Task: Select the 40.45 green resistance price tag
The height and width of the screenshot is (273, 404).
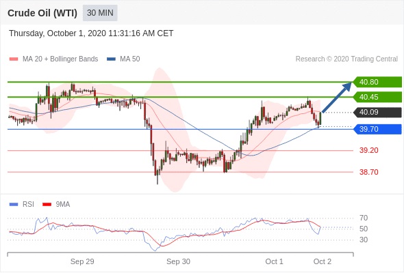Action: pos(377,97)
